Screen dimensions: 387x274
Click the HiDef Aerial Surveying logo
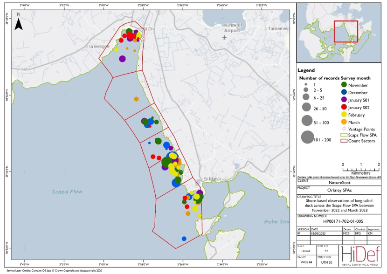pos(360,256)
